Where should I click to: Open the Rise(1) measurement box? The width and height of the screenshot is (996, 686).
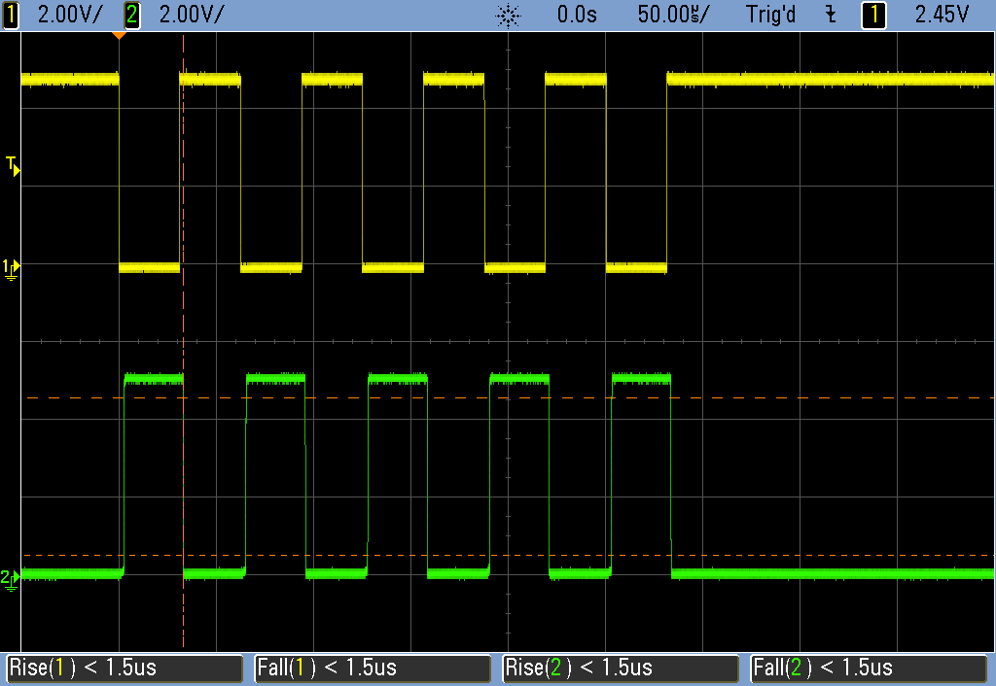click(x=124, y=669)
